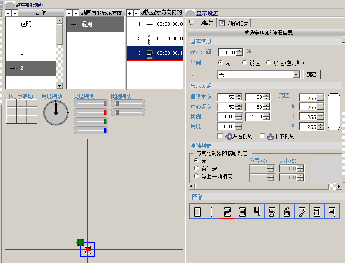The height and width of the screenshot is (263, 345).
Task: Click the green channel helper slider
Action: point(91,121)
